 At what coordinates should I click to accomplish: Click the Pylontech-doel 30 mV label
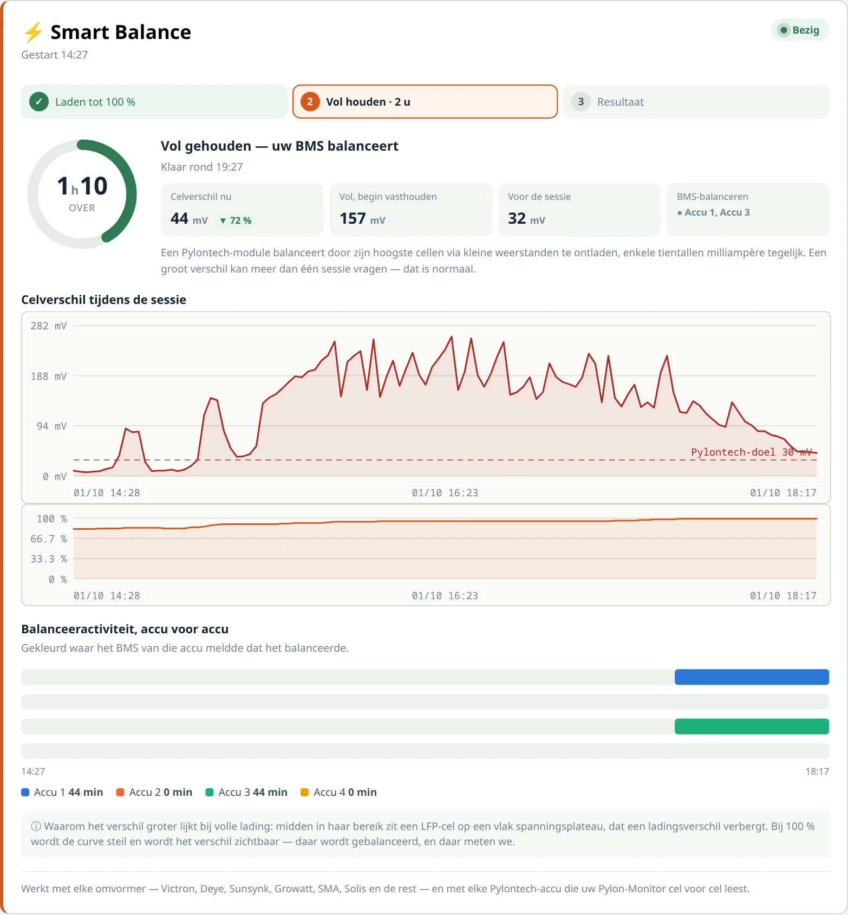(x=752, y=452)
